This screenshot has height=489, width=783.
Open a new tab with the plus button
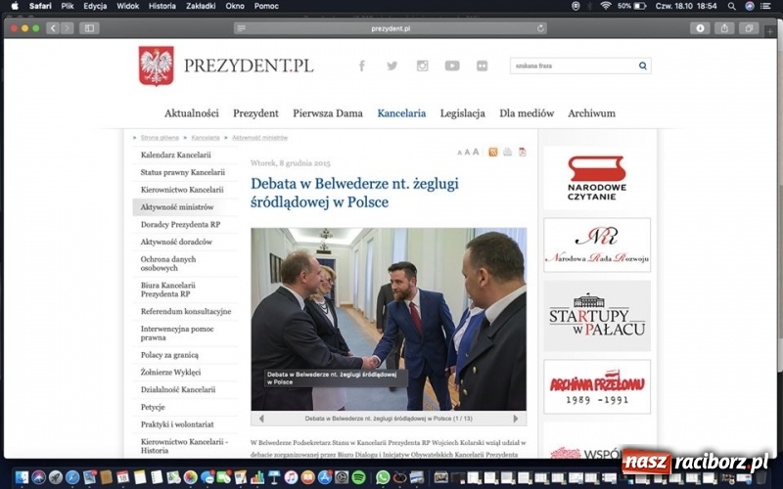coord(770,31)
